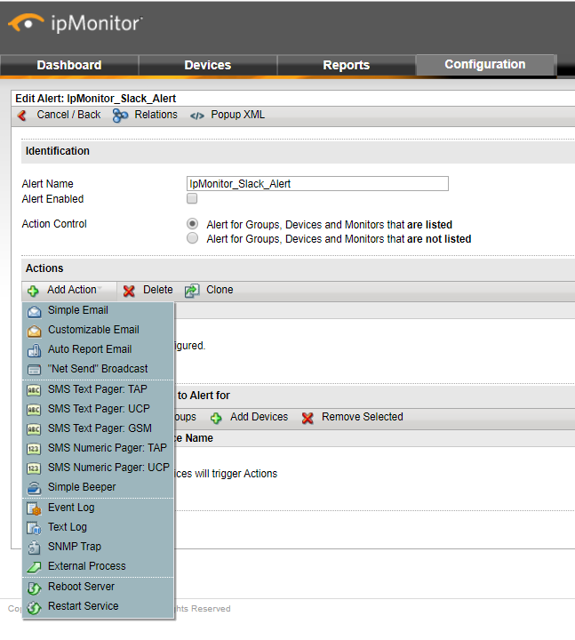Choose Reboot Server menu entry
Screen dimensions: 575x640
[x=98, y=587]
